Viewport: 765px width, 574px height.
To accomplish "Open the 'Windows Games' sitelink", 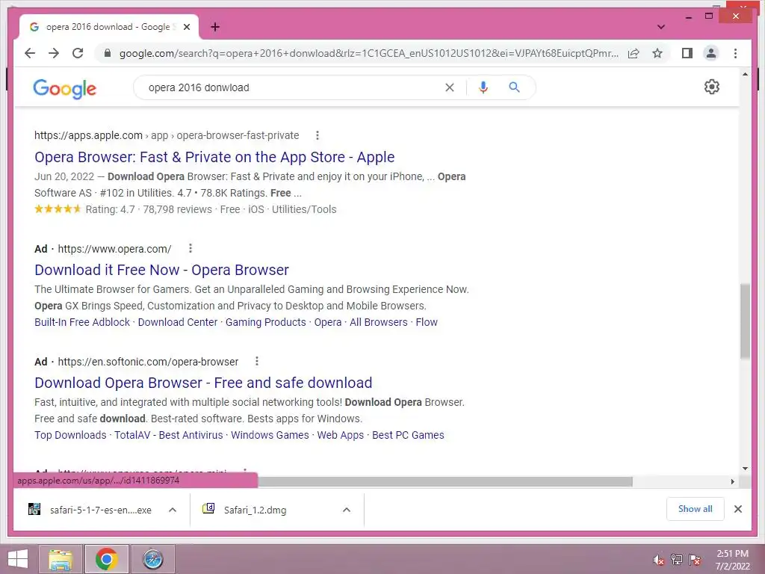I will coord(270,435).
